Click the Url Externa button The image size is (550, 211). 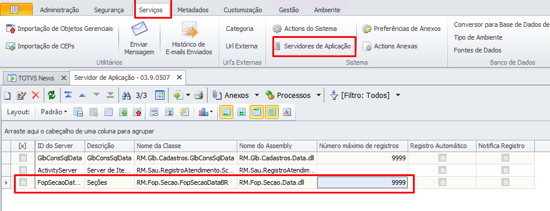pyautogui.click(x=241, y=46)
